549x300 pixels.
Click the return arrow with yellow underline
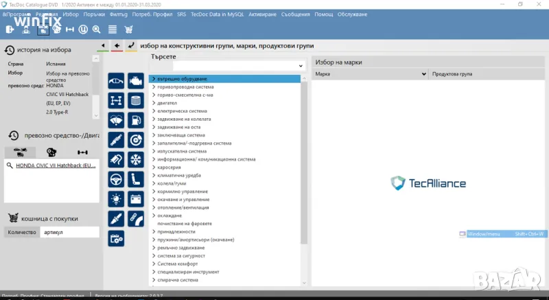tap(131, 46)
